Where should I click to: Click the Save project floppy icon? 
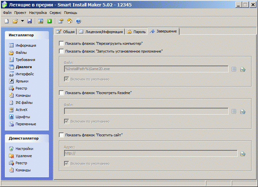point(30,21)
